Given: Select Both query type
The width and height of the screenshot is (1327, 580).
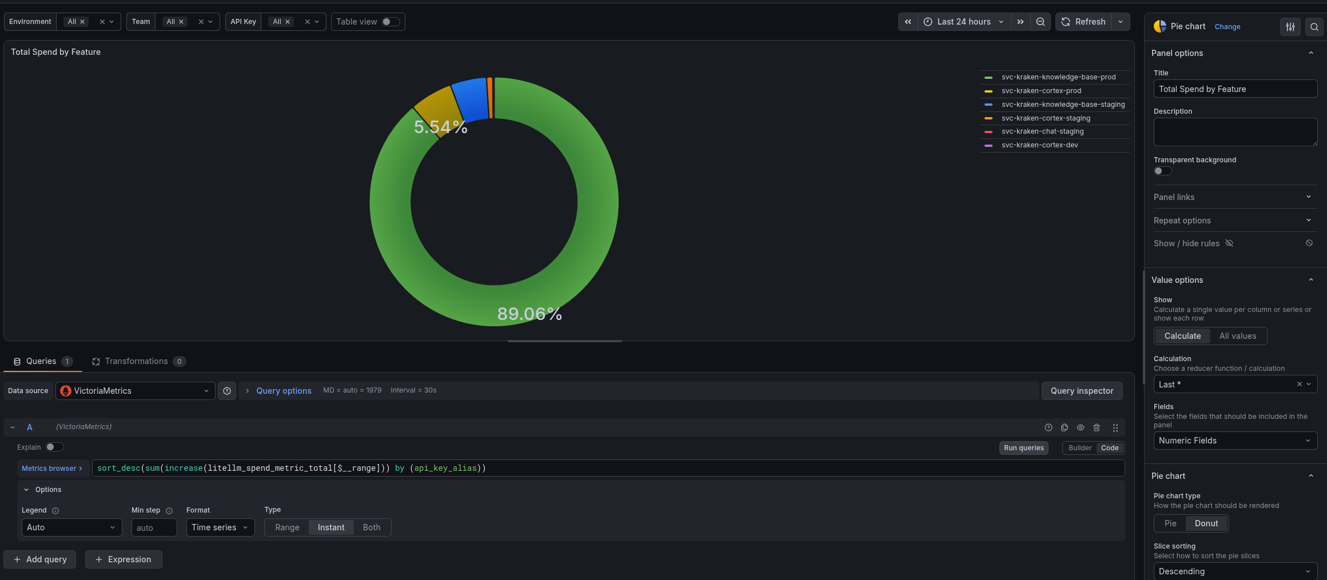Looking at the screenshot, I should [x=372, y=527].
